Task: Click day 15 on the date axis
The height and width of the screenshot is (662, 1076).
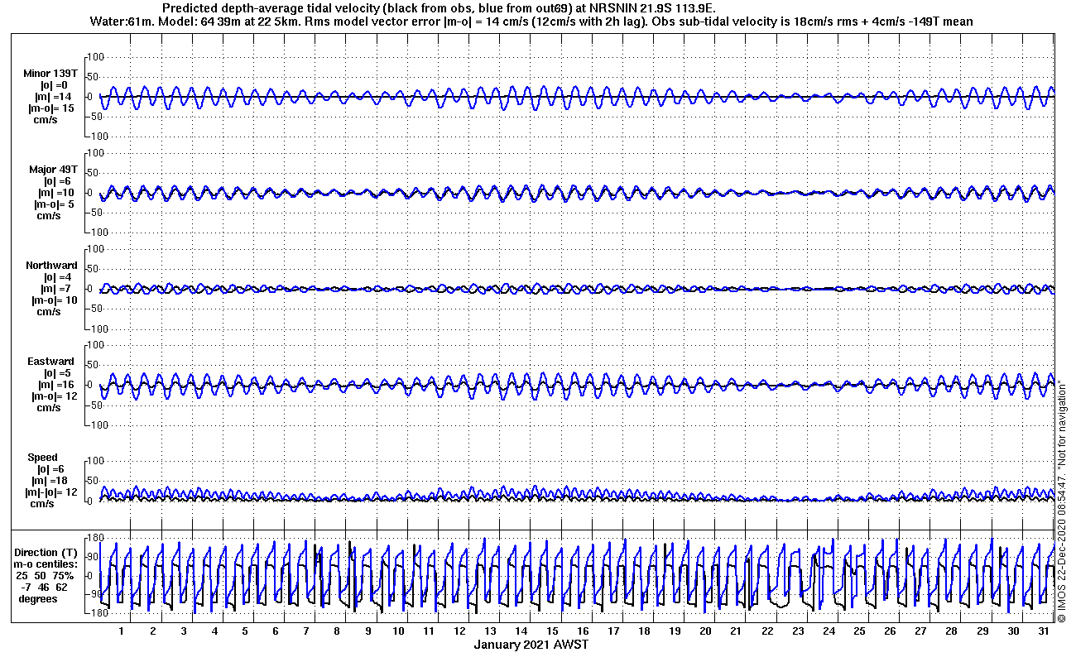Action: (551, 631)
